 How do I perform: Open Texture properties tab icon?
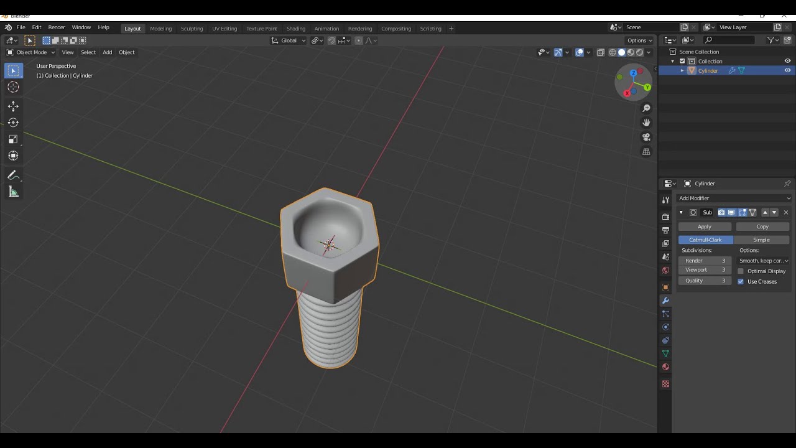[665, 384]
